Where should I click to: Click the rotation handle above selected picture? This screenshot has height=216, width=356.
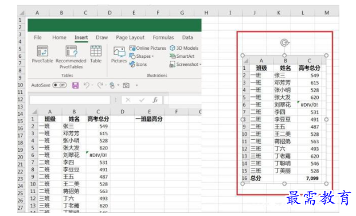click(284, 42)
